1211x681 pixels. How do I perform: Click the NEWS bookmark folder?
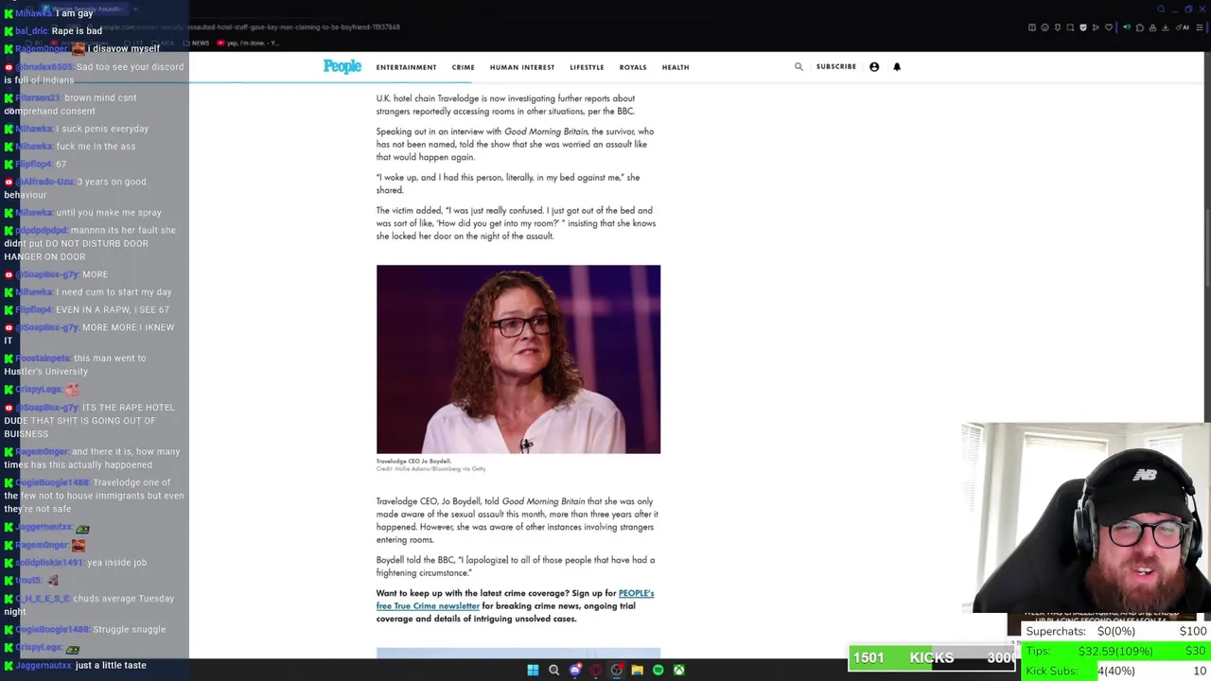coord(196,43)
